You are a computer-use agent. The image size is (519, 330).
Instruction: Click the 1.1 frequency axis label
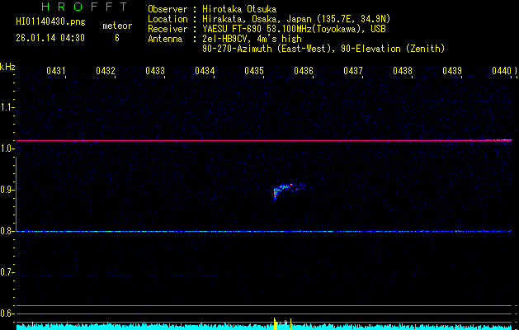(x=7, y=107)
